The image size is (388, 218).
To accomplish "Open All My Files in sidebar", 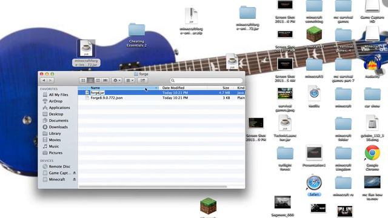I will pyautogui.click(x=58, y=94).
